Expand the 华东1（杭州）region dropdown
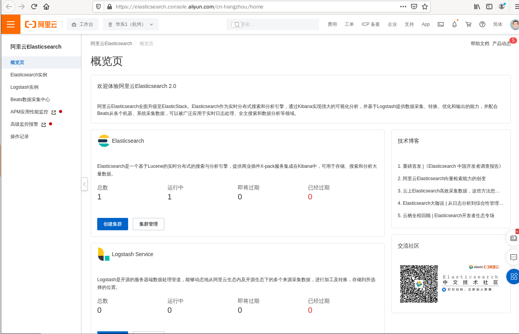 (x=131, y=24)
